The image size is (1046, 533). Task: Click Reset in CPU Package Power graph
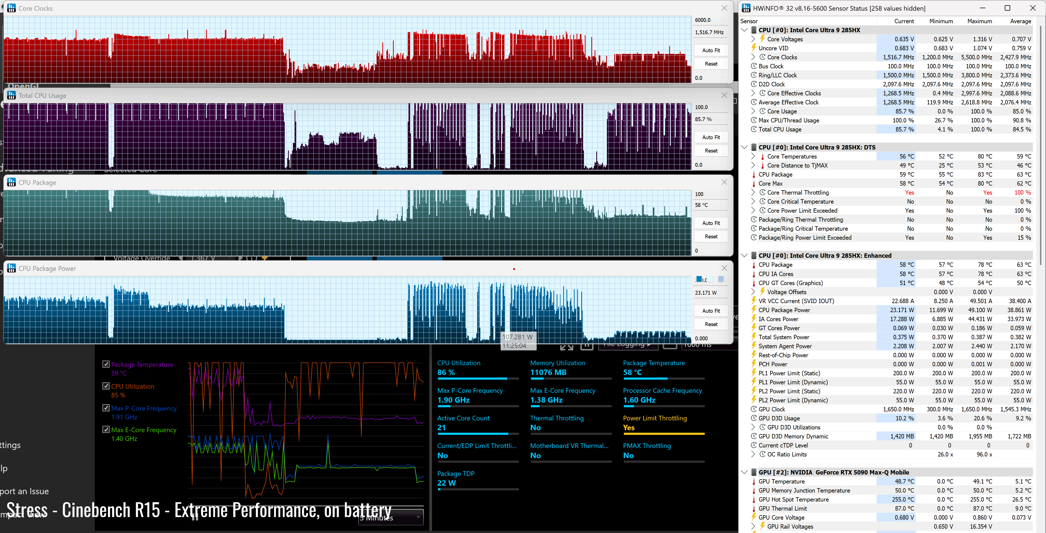coord(711,324)
